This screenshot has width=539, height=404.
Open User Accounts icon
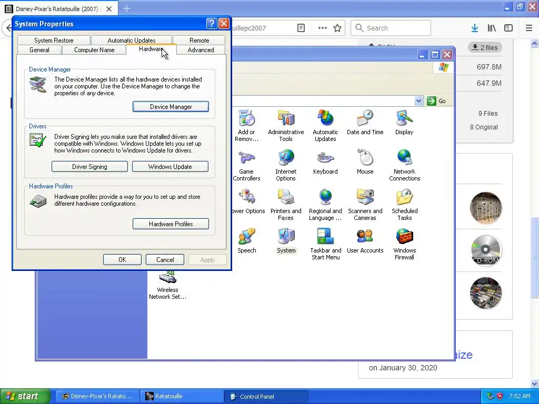[365, 240]
